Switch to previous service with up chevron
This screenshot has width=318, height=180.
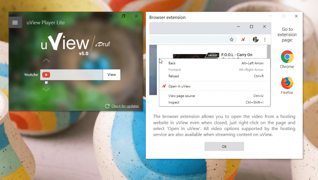tap(46, 61)
